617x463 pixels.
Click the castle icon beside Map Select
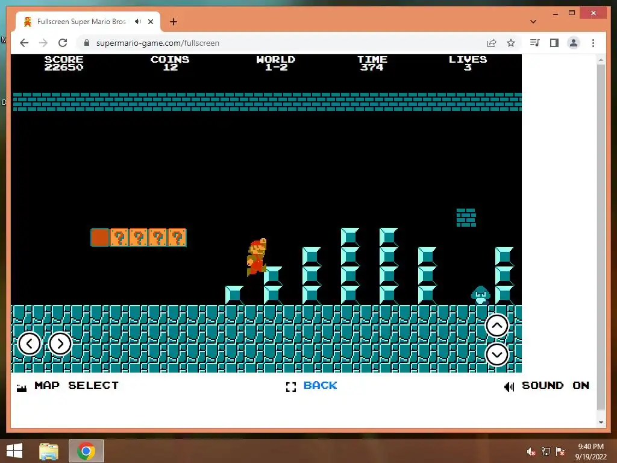coord(22,388)
